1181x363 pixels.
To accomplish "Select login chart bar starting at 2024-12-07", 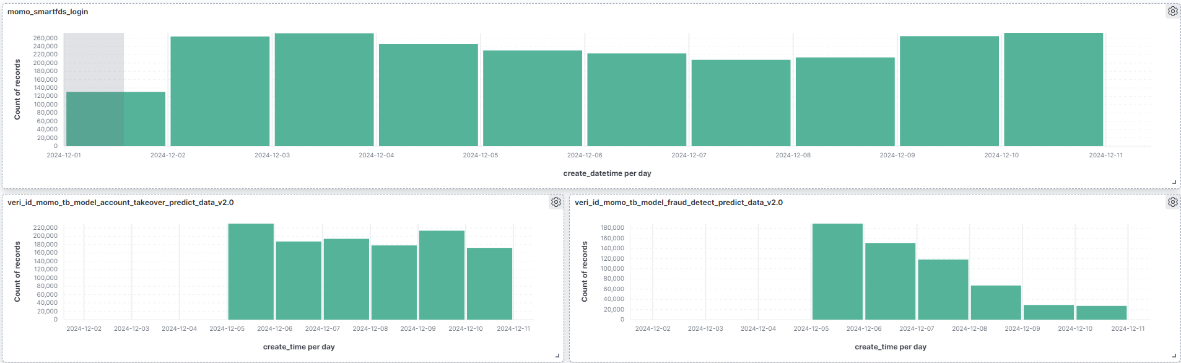I will (x=741, y=103).
